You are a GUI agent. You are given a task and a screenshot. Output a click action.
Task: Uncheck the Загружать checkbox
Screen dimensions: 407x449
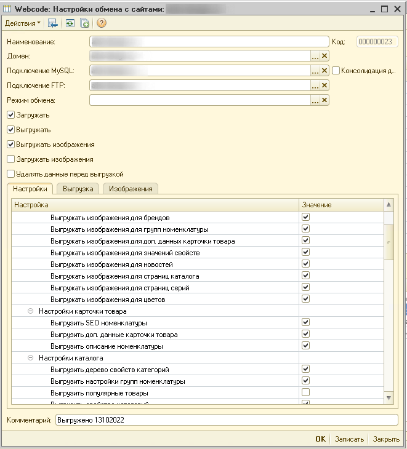click(x=10, y=115)
